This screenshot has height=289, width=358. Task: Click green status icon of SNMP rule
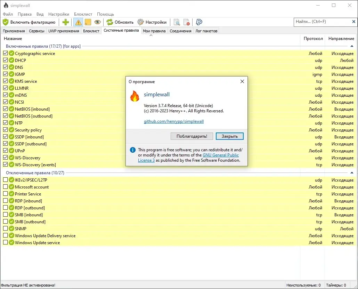11,228
